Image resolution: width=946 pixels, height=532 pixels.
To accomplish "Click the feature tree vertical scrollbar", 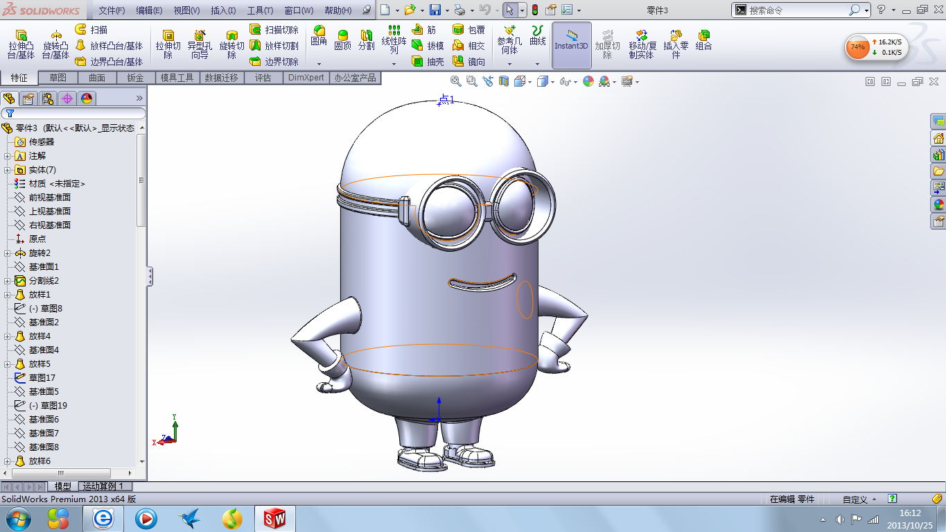I will point(142,180).
